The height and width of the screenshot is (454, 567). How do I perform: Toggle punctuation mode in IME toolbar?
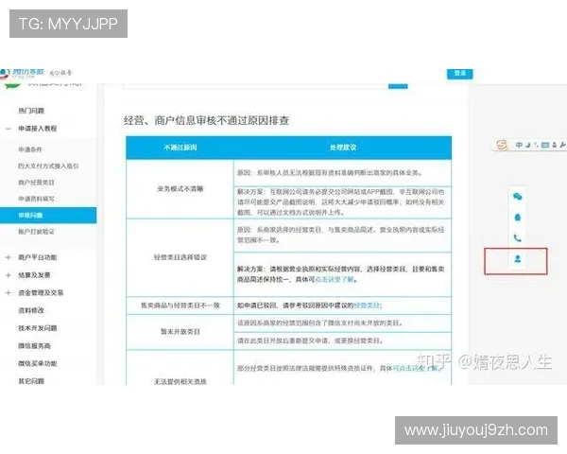coord(536,145)
